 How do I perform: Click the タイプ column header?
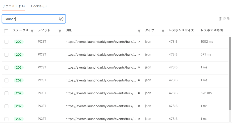[x=150, y=30]
